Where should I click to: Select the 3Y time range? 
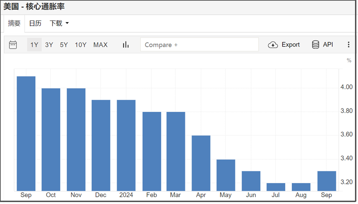pos(49,45)
